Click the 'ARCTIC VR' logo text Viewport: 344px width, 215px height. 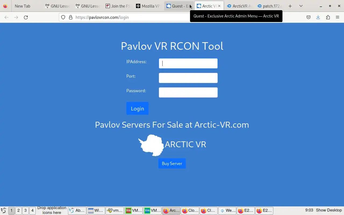(x=185, y=144)
